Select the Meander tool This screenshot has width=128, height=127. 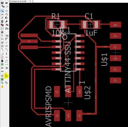point(2,46)
